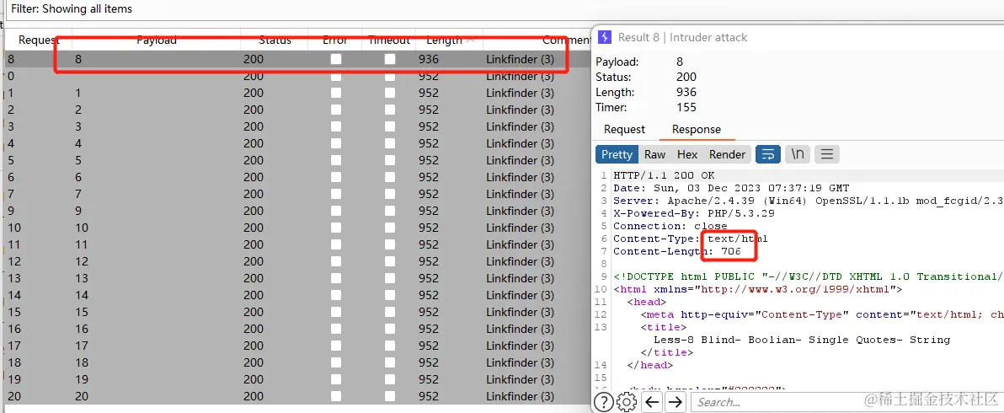
Task: Toggle Timeout checkbox in request 10 row
Action: (x=389, y=228)
